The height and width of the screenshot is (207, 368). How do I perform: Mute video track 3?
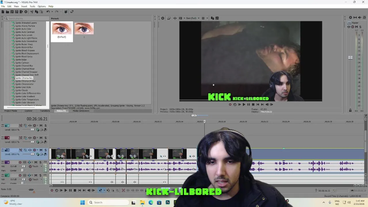pyautogui.click(x=41, y=126)
